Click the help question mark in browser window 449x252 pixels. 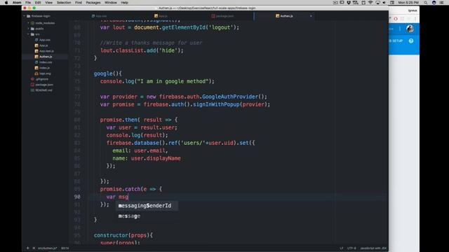tap(411, 41)
